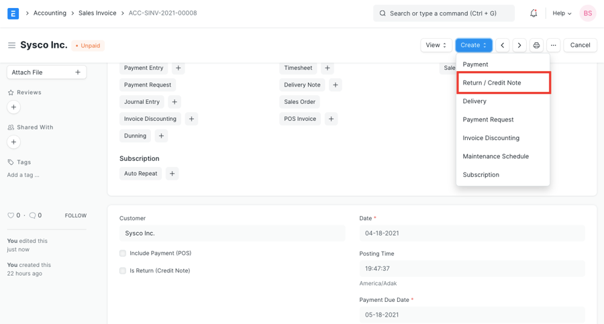The image size is (604, 324).
Task: Go to previous document arrow
Action: point(503,45)
